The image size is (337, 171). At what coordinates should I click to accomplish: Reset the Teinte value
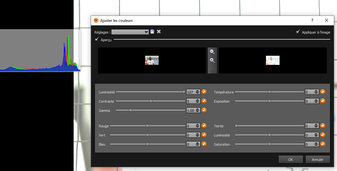[x=323, y=126]
